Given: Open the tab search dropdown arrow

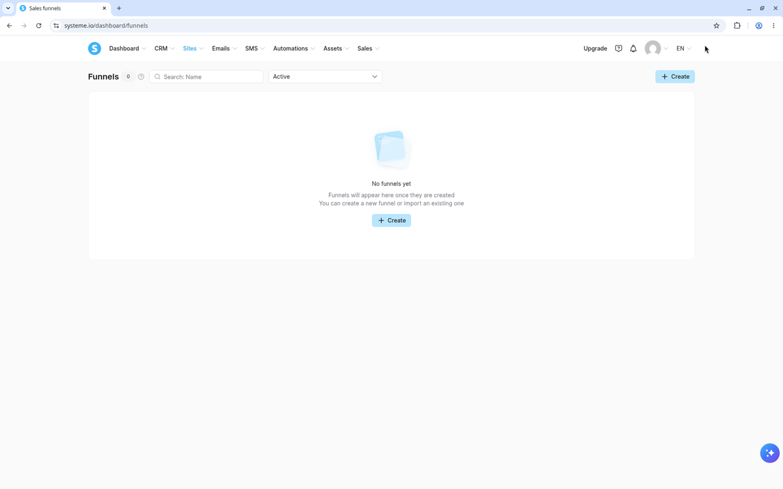Looking at the screenshot, I should tap(8, 9).
